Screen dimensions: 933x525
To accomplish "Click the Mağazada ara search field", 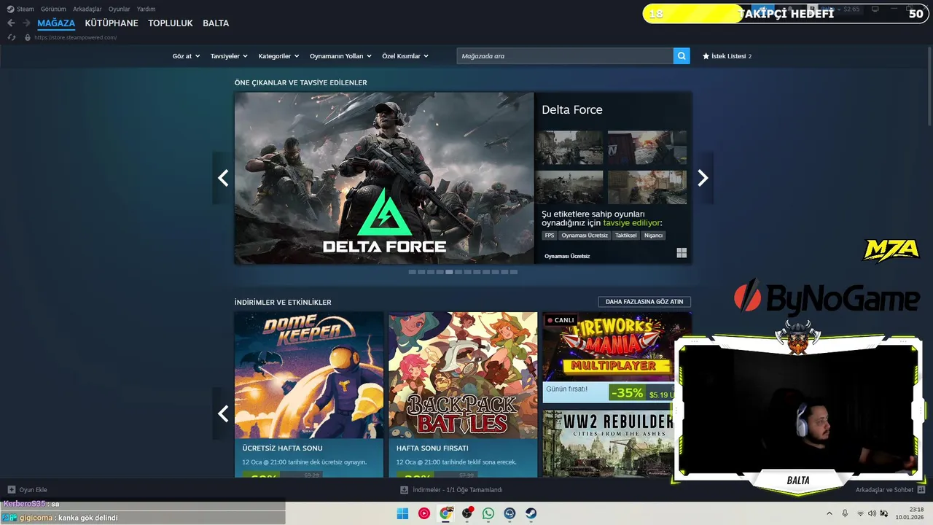I will (565, 56).
